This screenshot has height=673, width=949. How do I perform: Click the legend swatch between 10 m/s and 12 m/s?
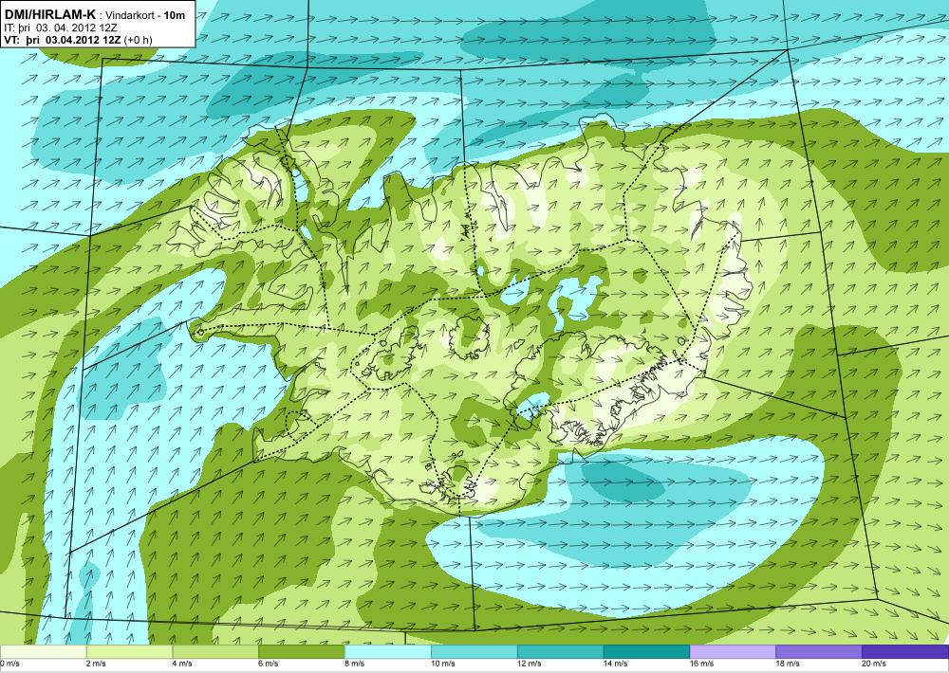coord(474,652)
